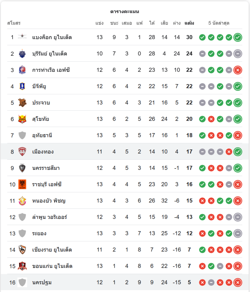The image size is (250, 292).
Task: Open the หนองบัว พิชญ team link
Action: coord(49,201)
